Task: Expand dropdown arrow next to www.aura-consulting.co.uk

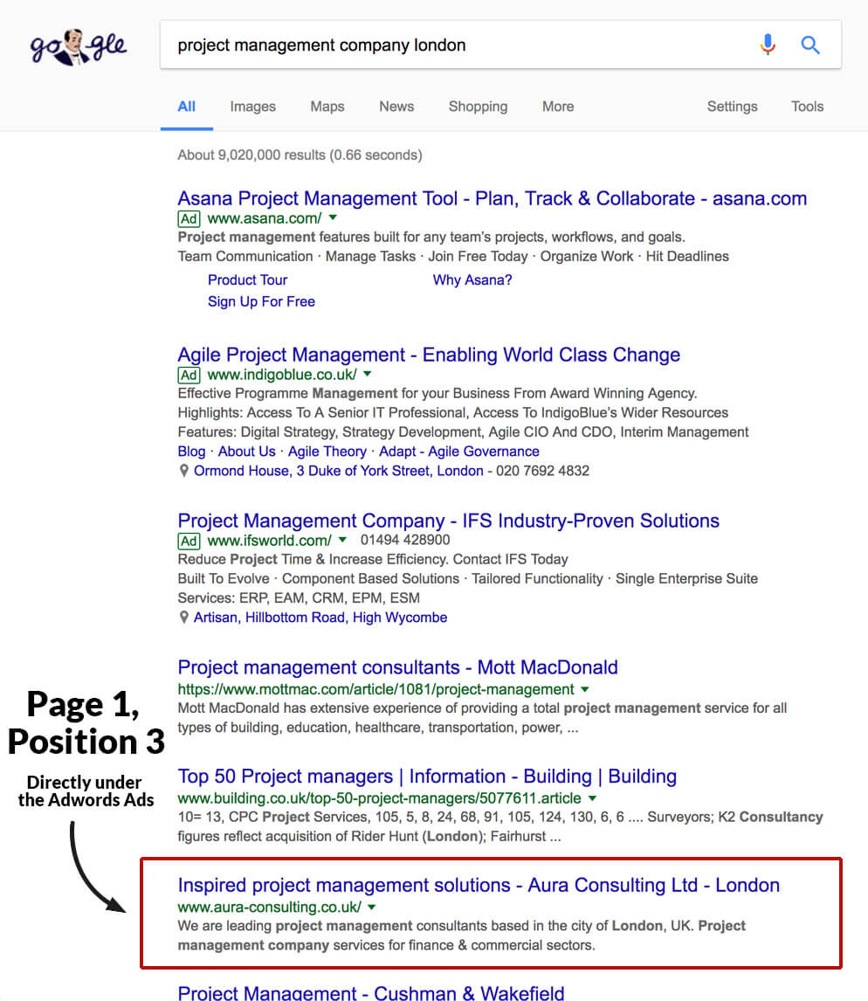Action: click(372, 908)
